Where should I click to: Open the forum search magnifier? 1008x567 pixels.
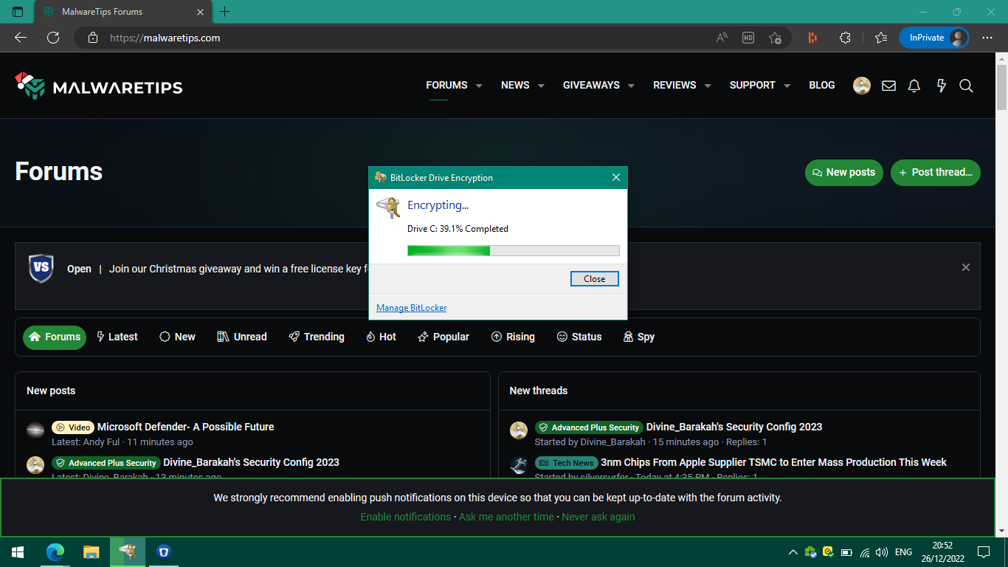966,86
